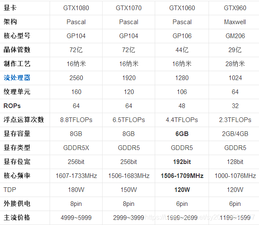Select the 1607-1733MHz frequency cell

76,176
